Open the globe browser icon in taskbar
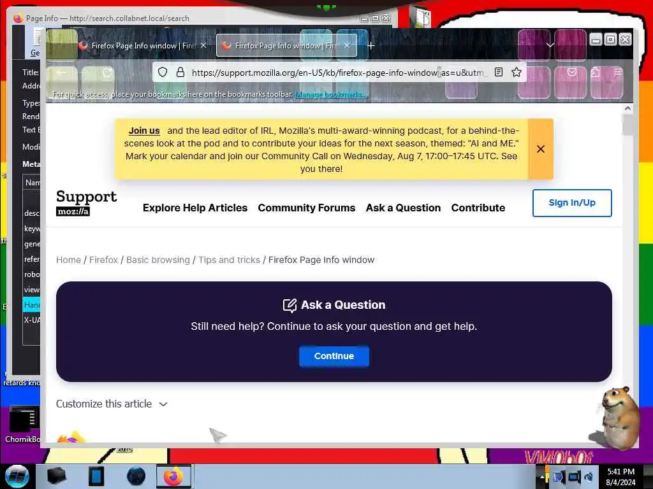 coord(136,476)
